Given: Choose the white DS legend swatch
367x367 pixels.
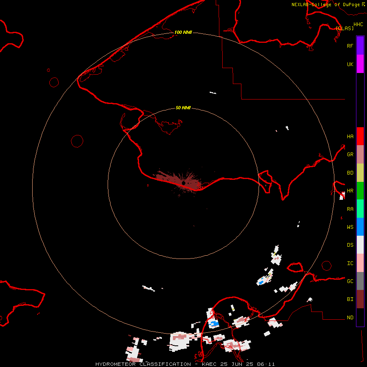Looking at the screenshot, I should (360, 245).
